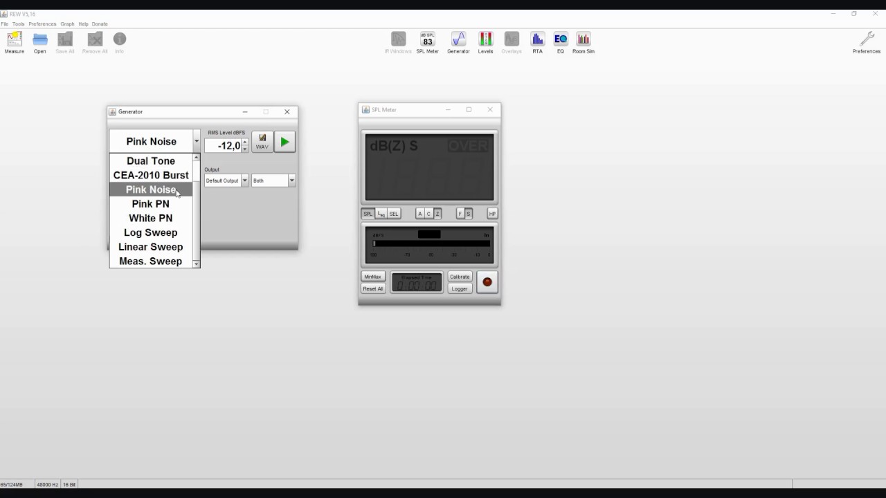
Task: Click the Save All toolbar icon
Action: click(x=65, y=42)
